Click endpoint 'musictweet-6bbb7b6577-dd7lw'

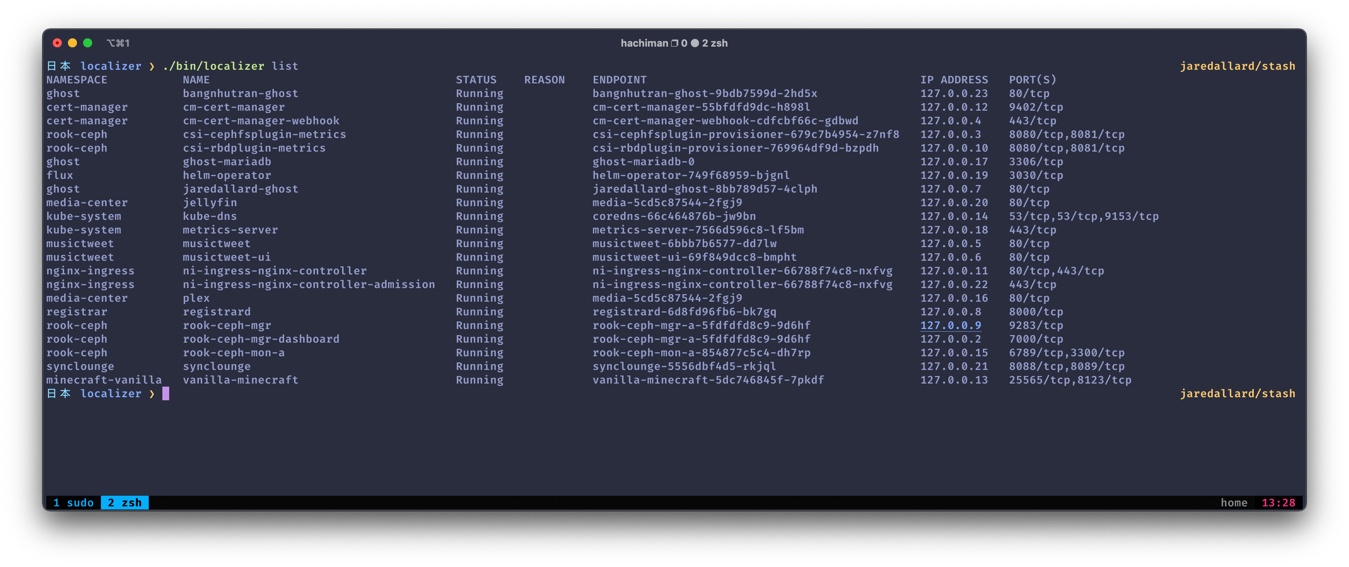(684, 243)
